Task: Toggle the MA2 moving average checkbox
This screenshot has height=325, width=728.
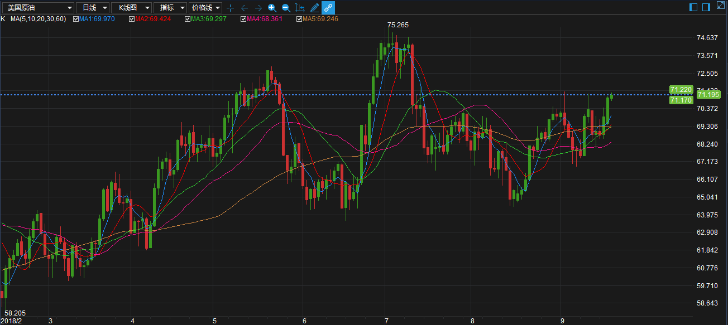Action: point(131,19)
